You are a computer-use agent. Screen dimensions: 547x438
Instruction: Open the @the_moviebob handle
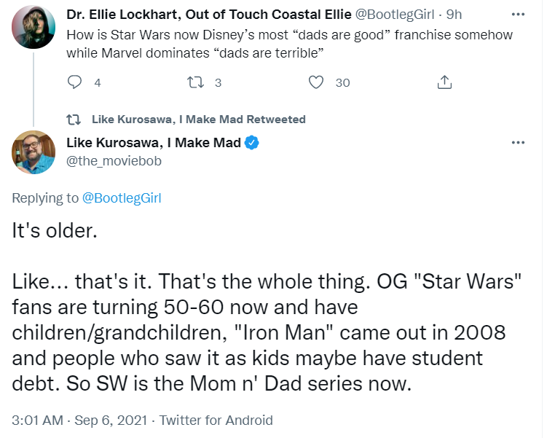click(x=114, y=161)
